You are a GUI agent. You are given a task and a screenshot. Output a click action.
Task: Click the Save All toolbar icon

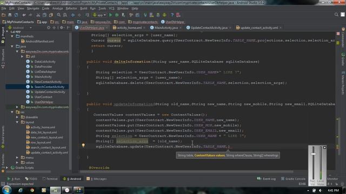[x=10, y=15]
